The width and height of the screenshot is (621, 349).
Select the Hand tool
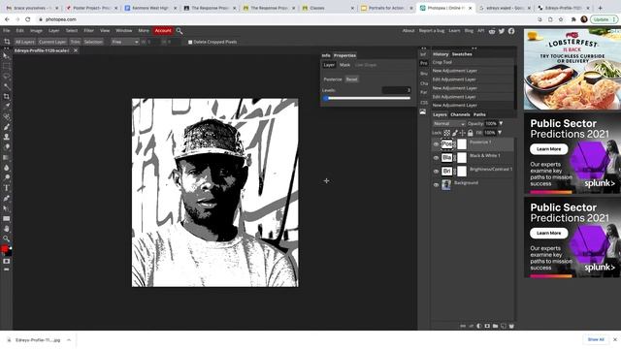point(6,229)
